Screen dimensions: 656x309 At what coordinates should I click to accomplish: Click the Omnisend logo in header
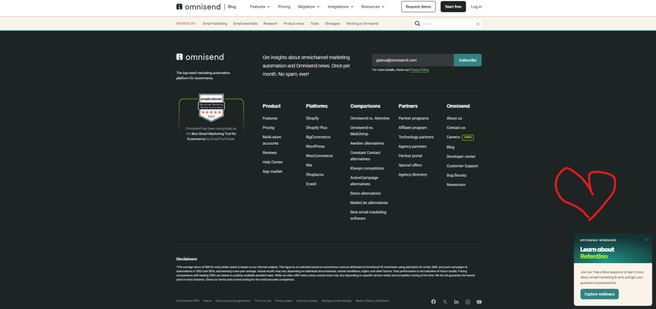pyautogui.click(x=198, y=7)
